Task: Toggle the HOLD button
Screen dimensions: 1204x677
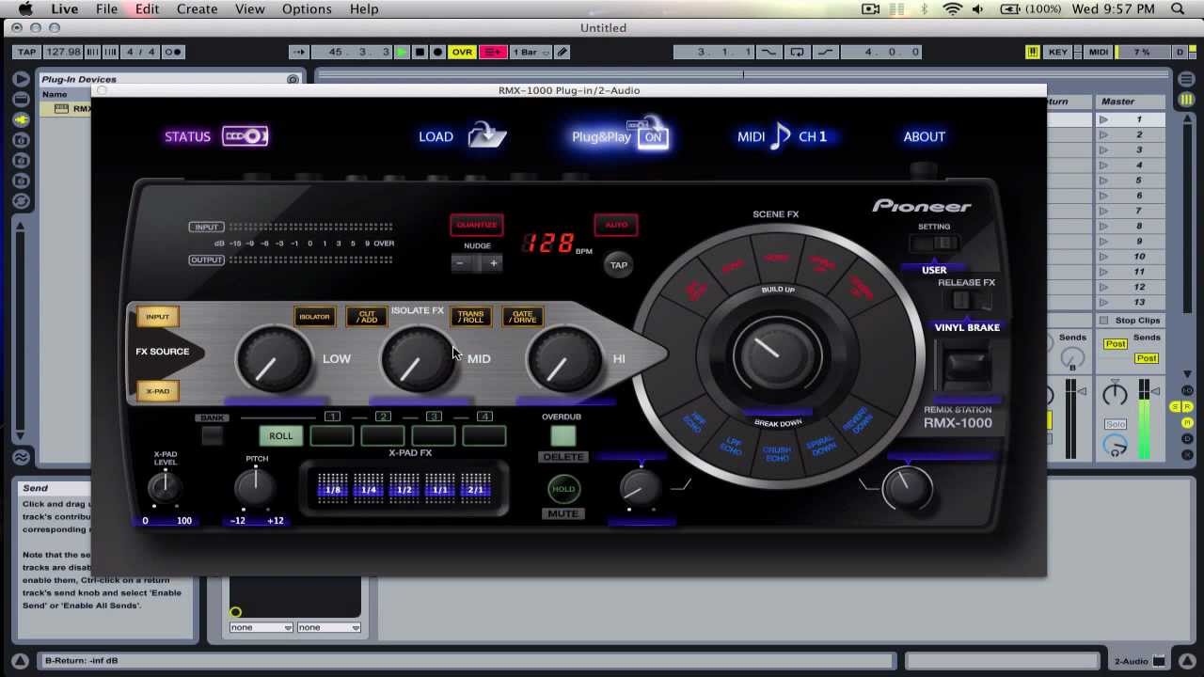Action: coord(562,489)
